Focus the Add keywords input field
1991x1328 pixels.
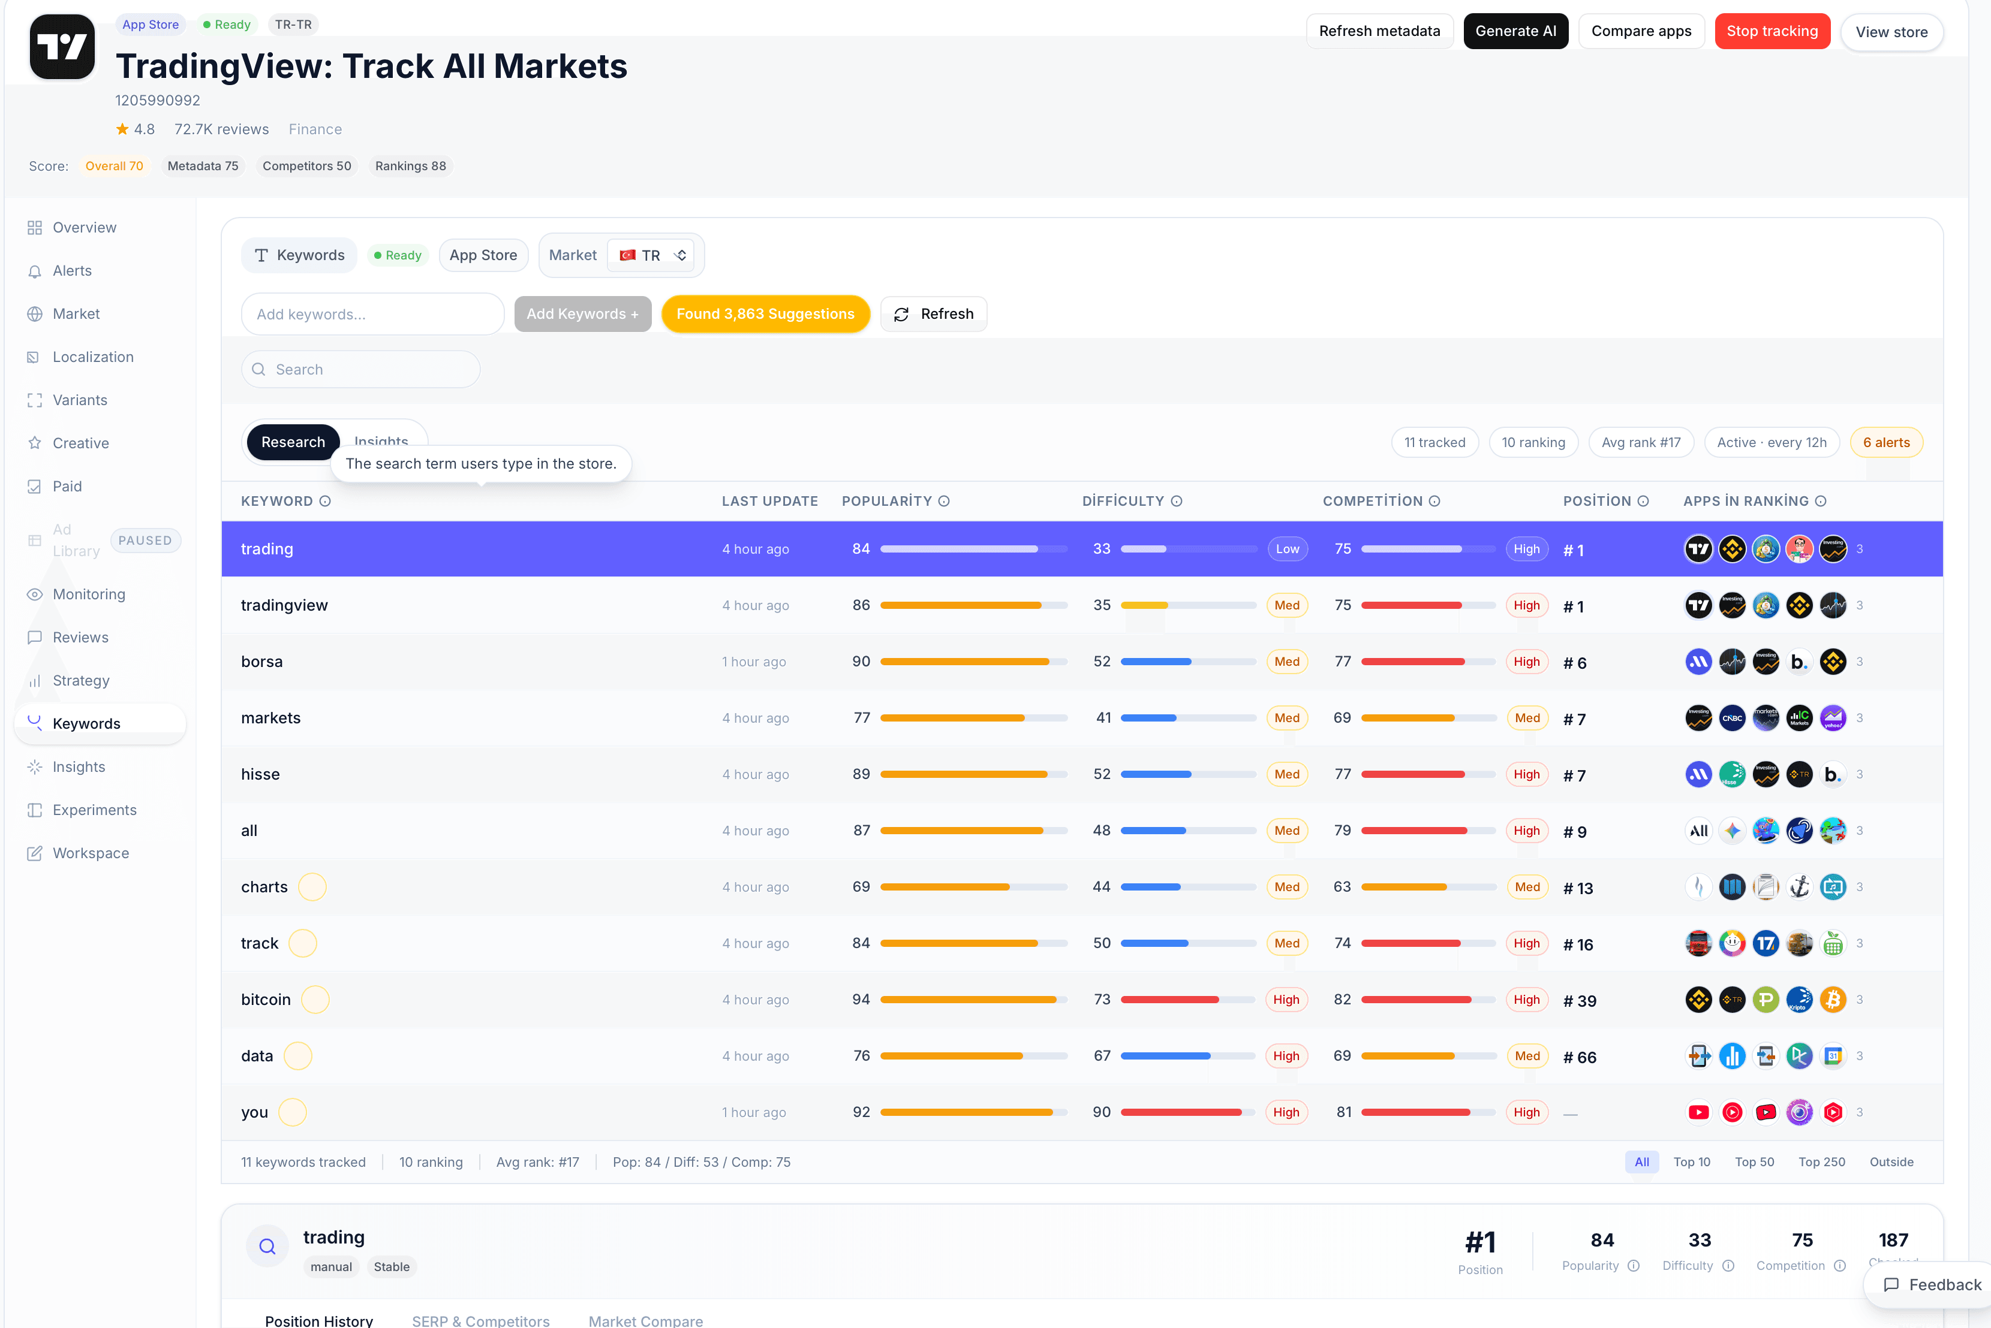(372, 314)
